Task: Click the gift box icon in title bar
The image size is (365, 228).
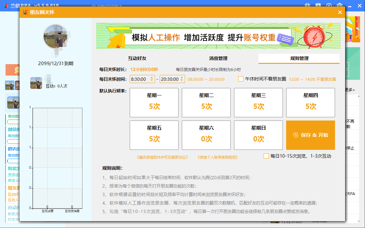Action: click(x=307, y=5)
